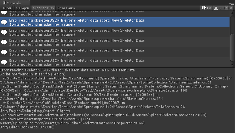Toggle Clear on Play
This screenshot has height=133, width=235.
point(43,8)
